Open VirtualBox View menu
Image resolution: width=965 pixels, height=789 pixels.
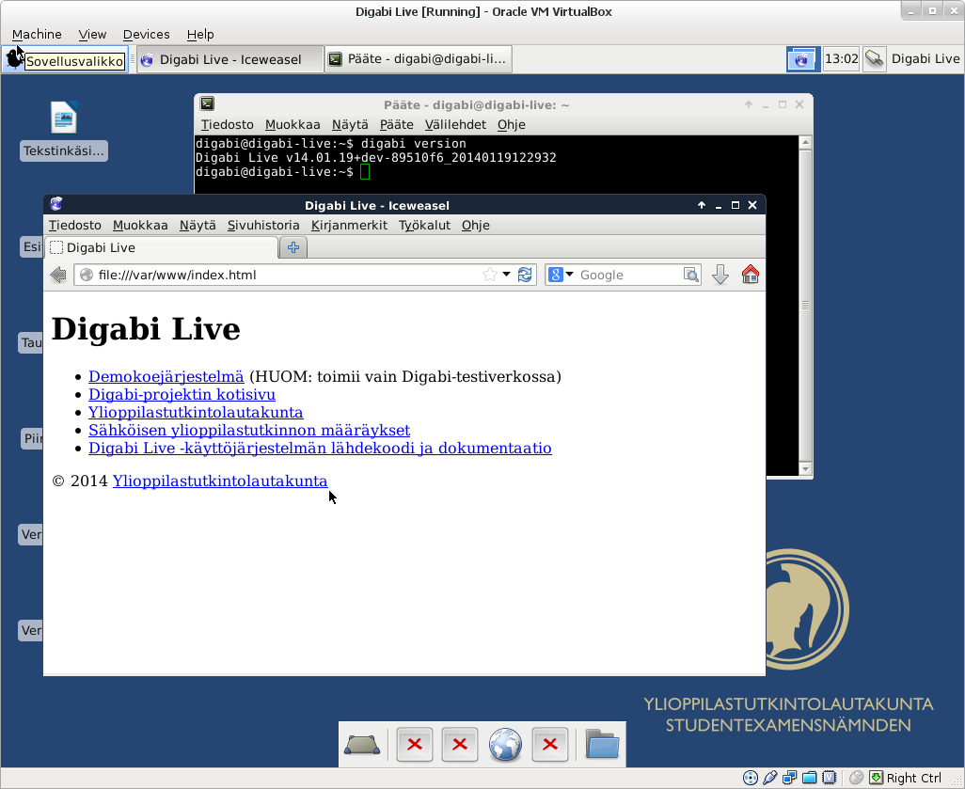coord(92,35)
